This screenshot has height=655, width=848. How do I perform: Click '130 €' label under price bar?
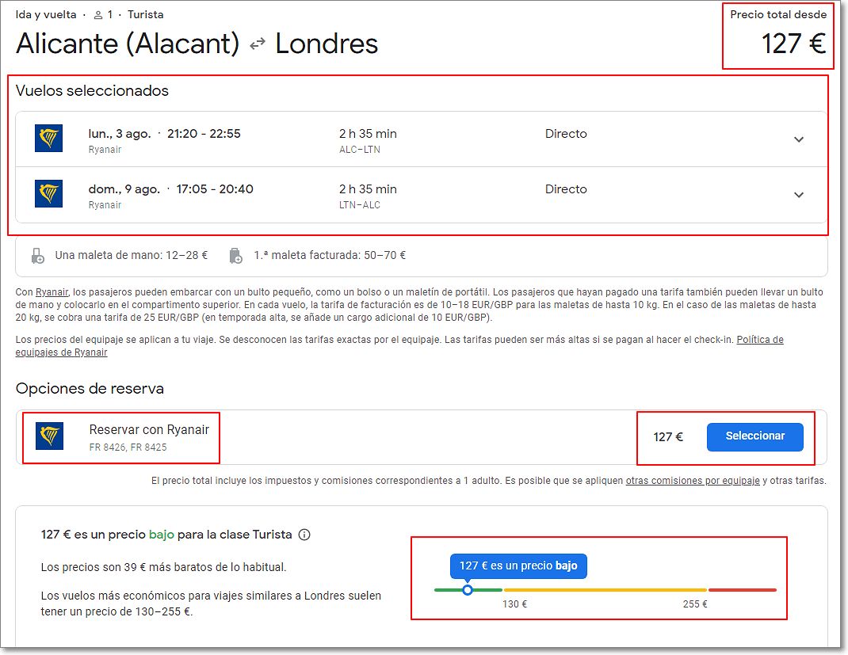514,604
